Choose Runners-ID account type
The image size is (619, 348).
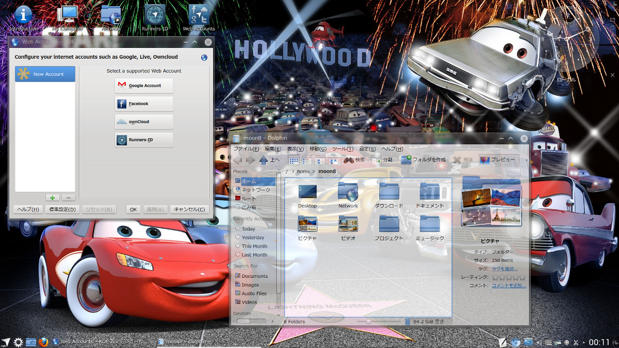click(144, 140)
